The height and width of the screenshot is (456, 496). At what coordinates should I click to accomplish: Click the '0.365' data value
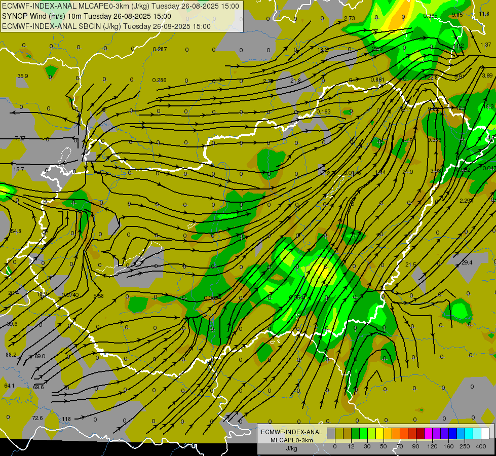[x=431, y=16]
